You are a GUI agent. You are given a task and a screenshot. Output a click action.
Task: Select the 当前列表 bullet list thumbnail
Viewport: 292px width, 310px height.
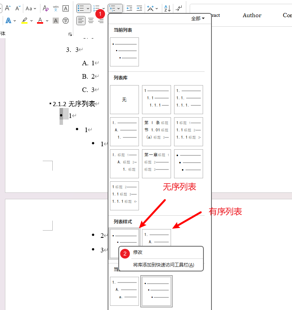[124, 52]
